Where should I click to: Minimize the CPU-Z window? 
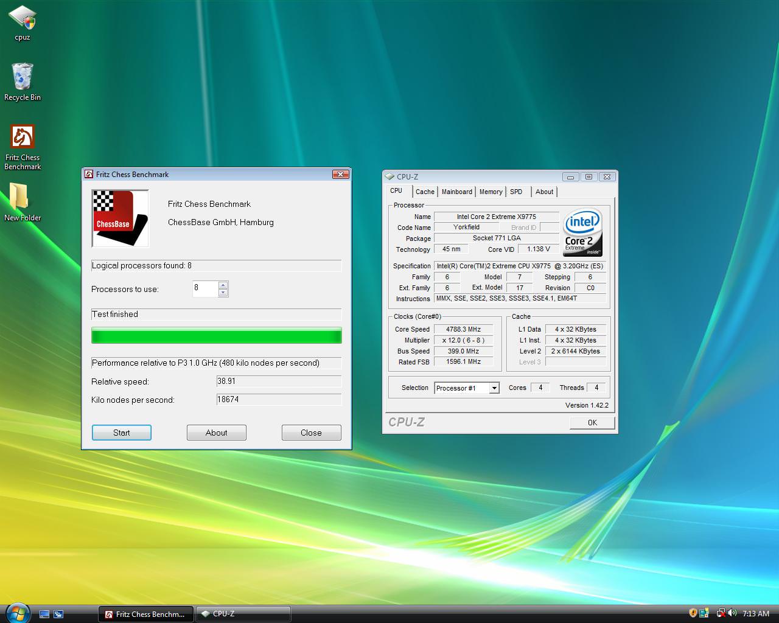click(x=570, y=176)
